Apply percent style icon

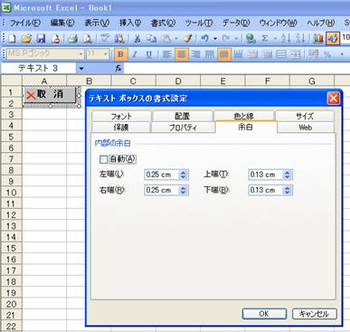[x=327, y=54]
